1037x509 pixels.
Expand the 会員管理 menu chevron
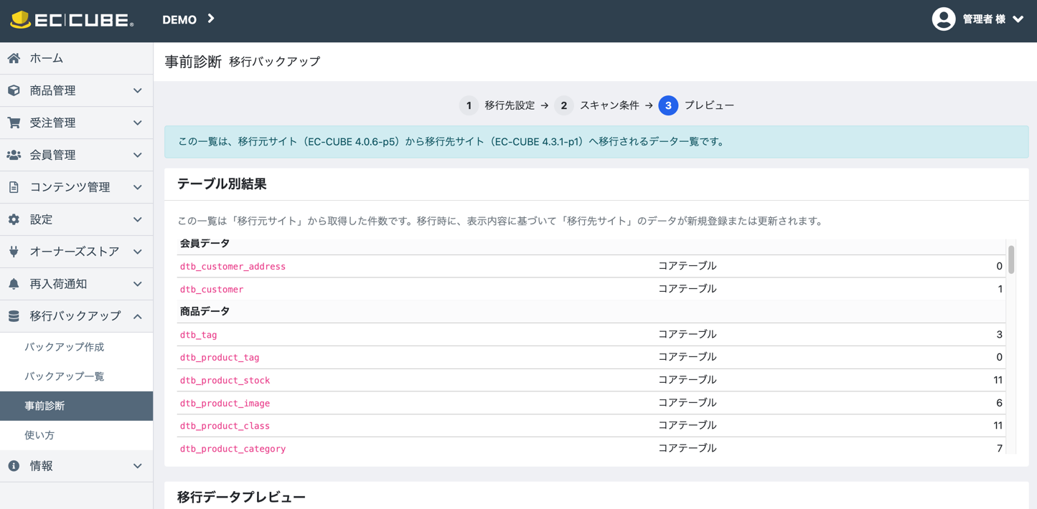pyautogui.click(x=138, y=156)
